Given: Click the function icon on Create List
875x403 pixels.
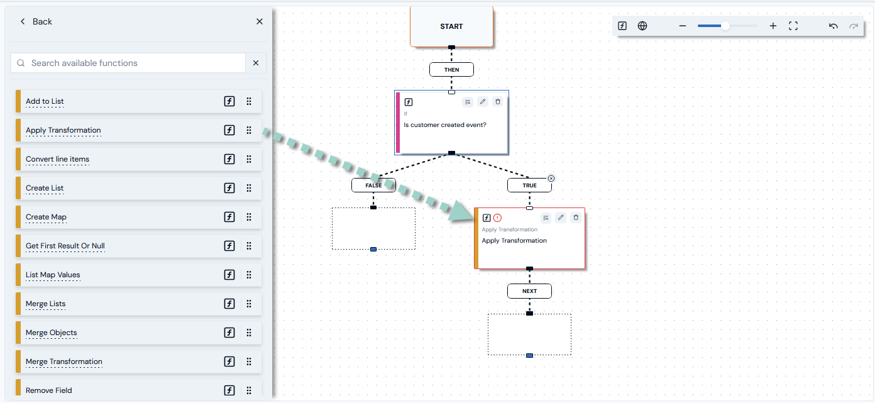Looking at the screenshot, I should [x=229, y=188].
